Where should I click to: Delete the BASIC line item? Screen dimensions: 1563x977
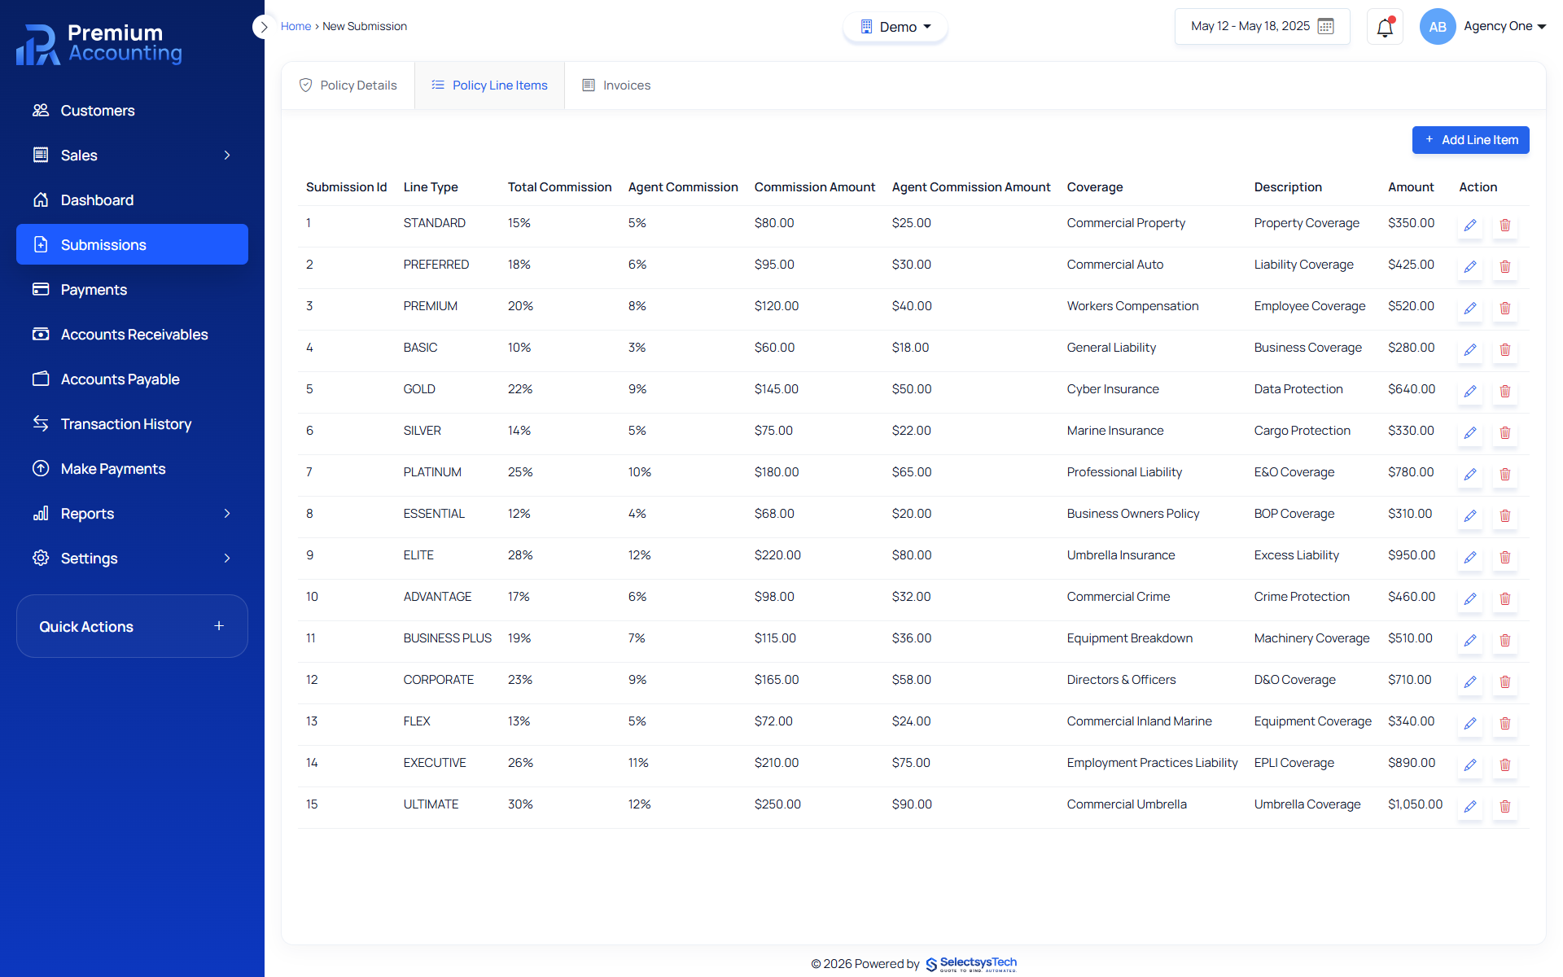[x=1505, y=350]
